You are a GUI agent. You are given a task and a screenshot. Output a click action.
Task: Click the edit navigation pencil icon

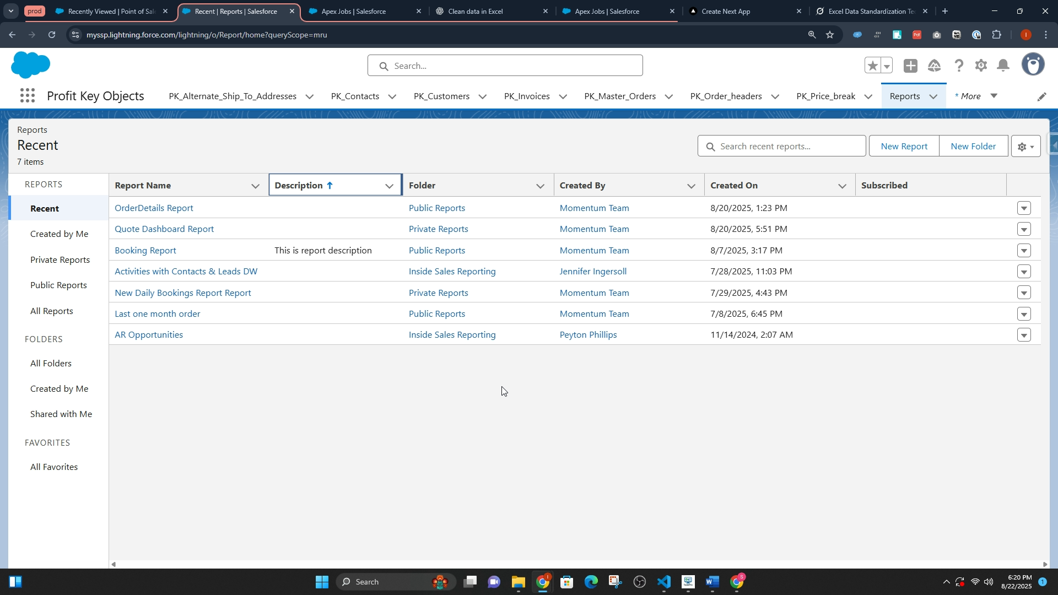click(x=1041, y=96)
